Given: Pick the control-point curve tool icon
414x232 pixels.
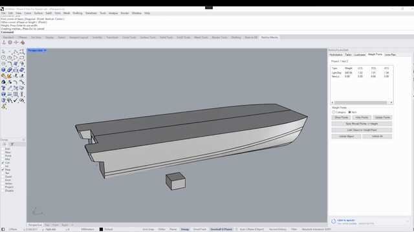Looking at the screenshot, I should tap(21, 52).
